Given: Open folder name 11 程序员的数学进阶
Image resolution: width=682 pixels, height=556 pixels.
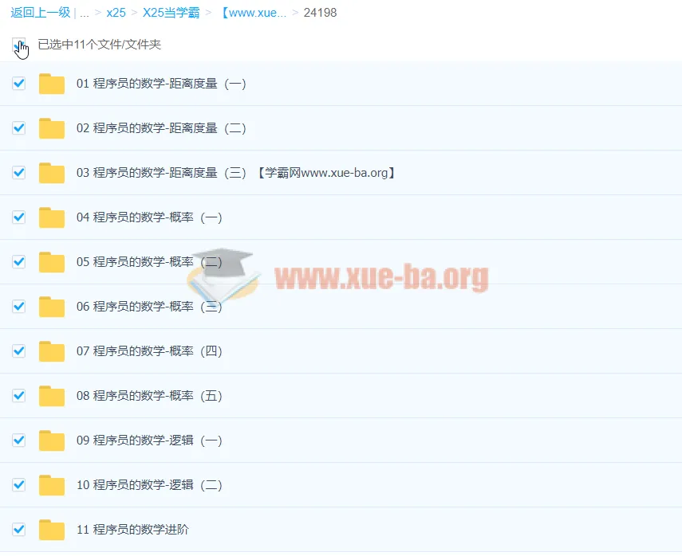Looking at the screenshot, I should pyautogui.click(x=132, y=530).
